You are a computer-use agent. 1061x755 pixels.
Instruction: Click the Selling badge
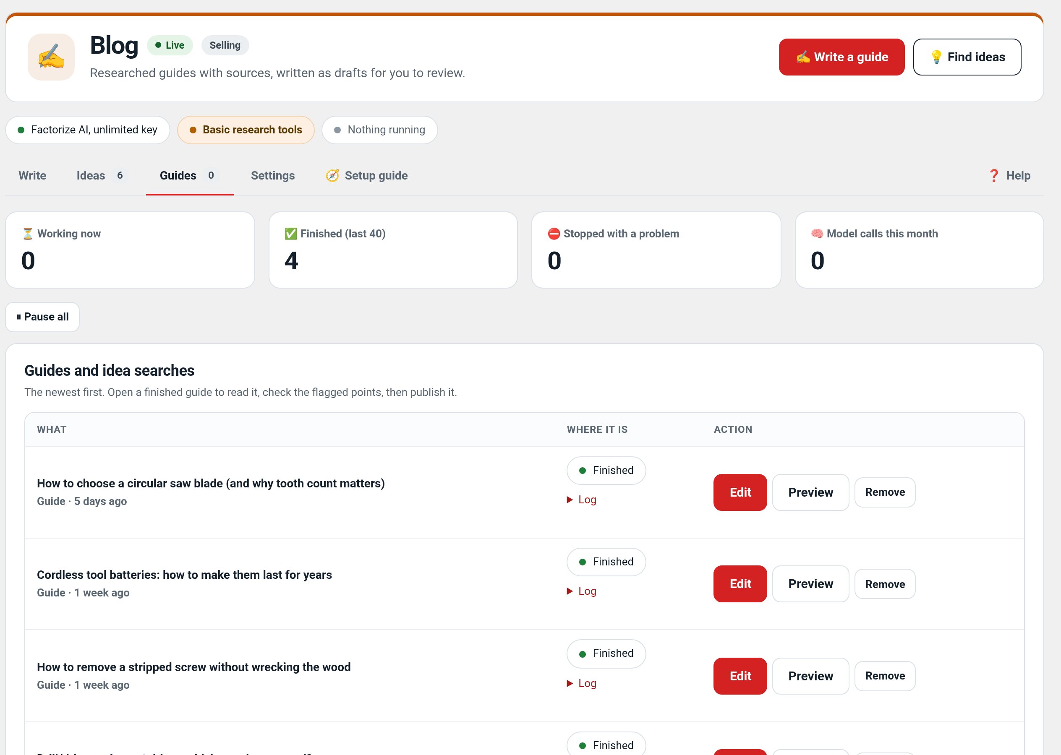click(225, 45)
